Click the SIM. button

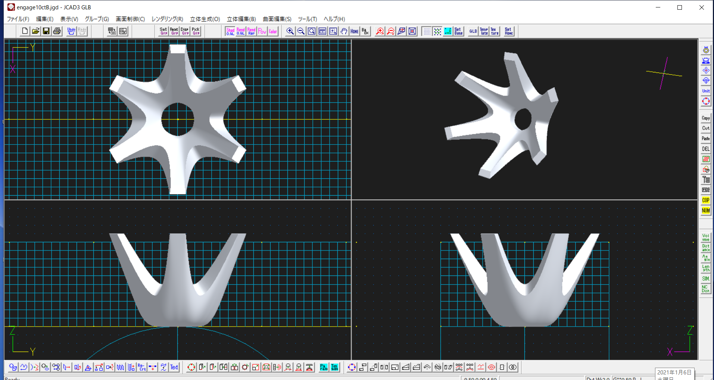706,278
